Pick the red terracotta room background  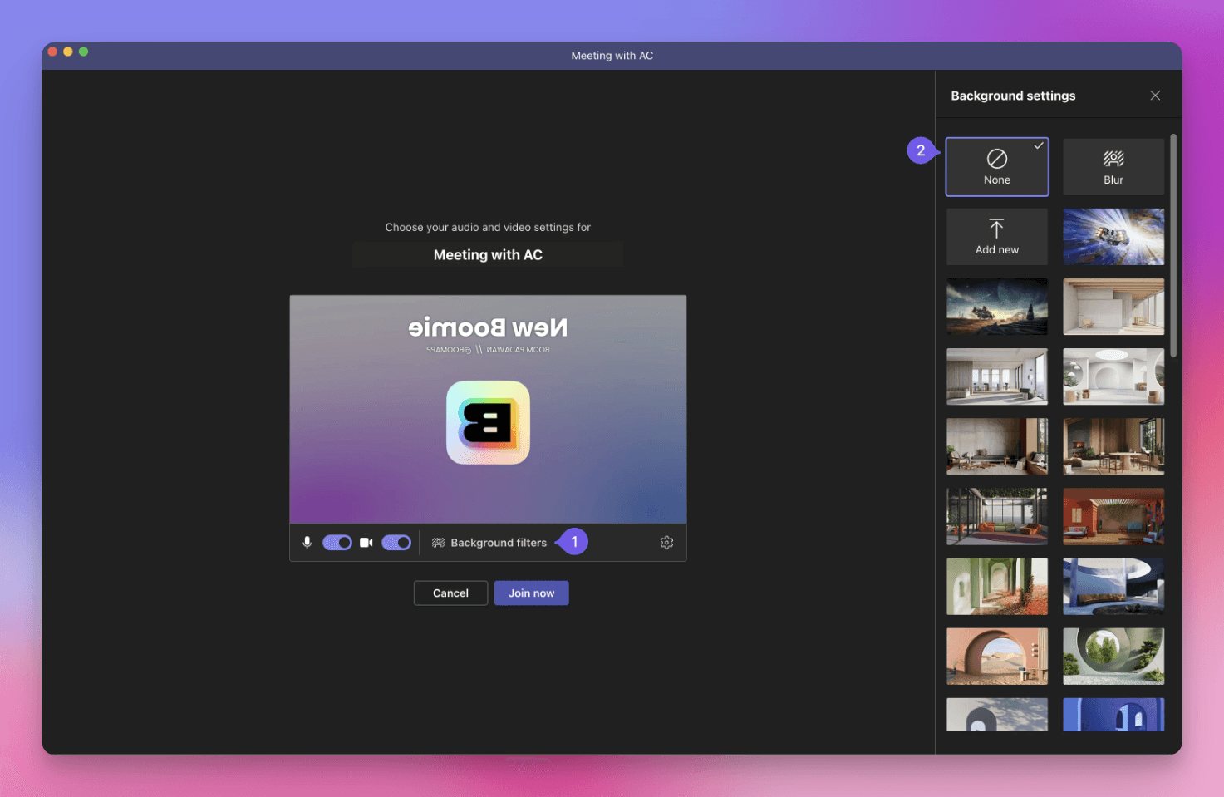[x=1113, y=516]
